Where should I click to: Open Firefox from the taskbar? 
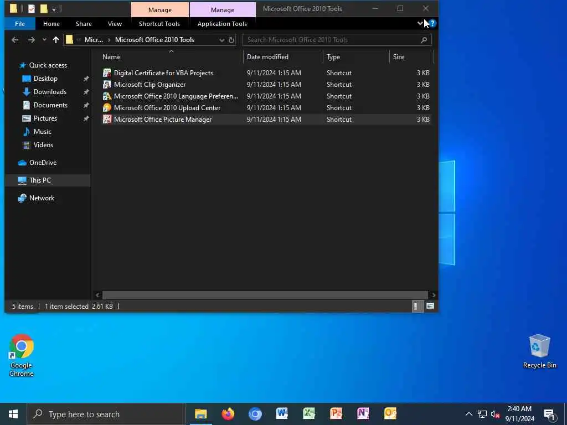[228, 414]
